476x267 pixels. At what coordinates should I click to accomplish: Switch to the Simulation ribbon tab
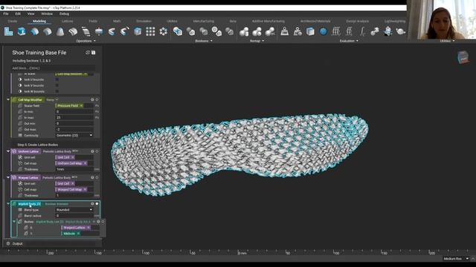point(144,22)
